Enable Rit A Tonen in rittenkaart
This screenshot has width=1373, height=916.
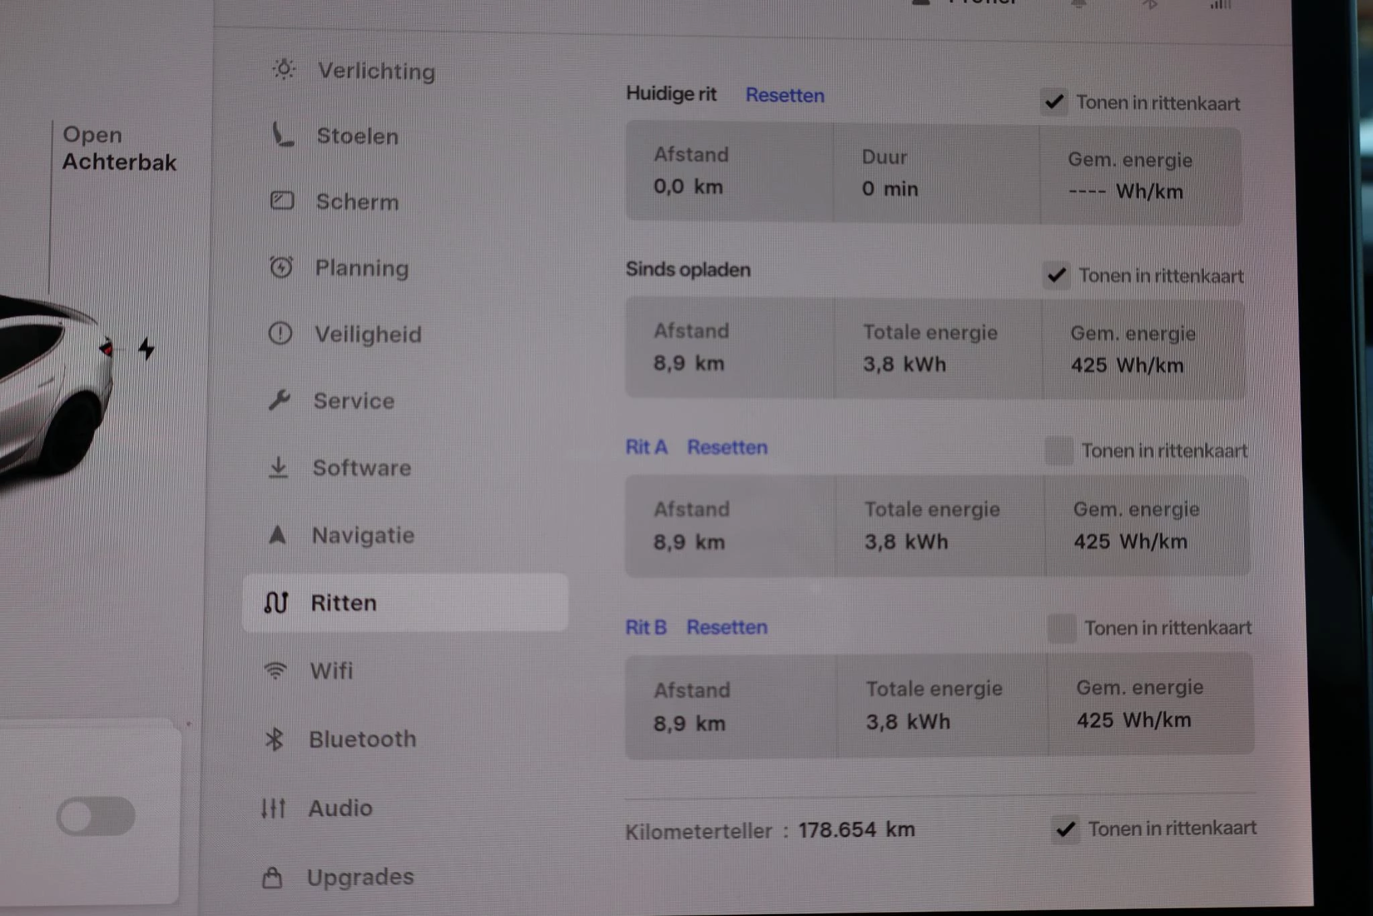[1059, 451]
